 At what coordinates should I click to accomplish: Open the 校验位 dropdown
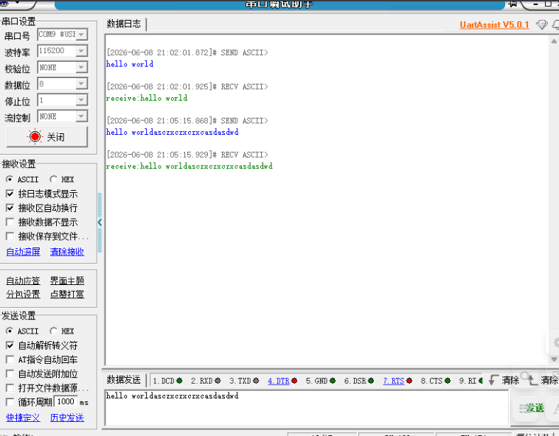point(82,67)
